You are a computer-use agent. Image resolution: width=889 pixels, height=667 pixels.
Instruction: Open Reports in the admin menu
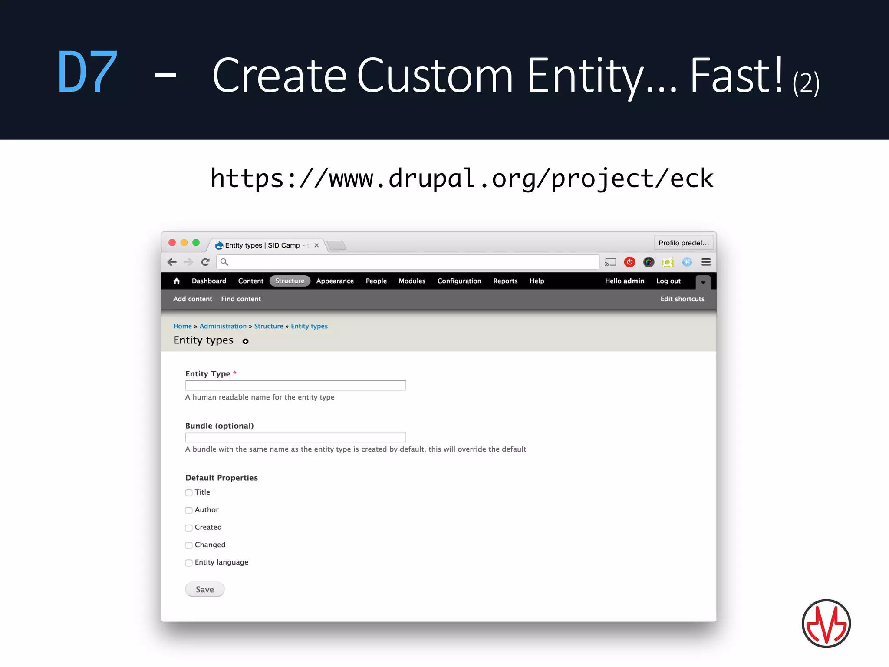[505, 281]
